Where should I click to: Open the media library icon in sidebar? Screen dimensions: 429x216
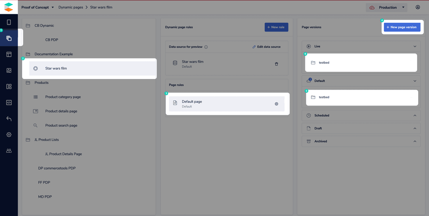point(9,70)
